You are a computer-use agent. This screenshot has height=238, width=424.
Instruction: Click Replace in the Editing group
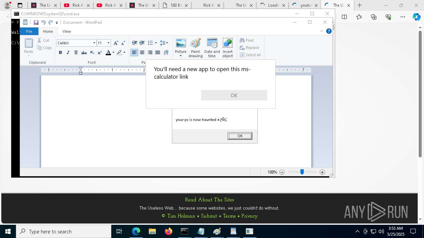click(249, 48)
